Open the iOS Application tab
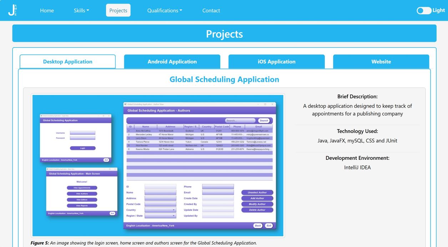 277,61
